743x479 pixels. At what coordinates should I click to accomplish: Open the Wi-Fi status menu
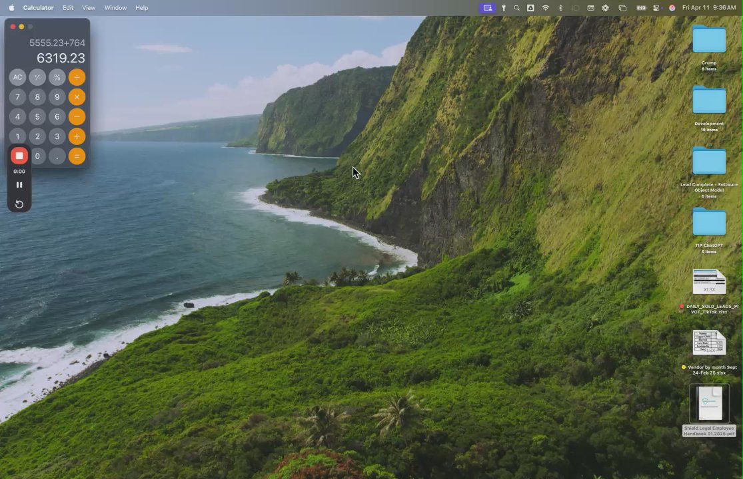click(545, 7)
